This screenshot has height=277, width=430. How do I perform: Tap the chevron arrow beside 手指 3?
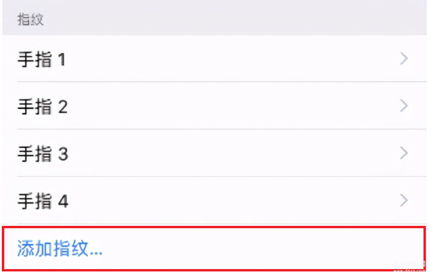click(404, 153)
